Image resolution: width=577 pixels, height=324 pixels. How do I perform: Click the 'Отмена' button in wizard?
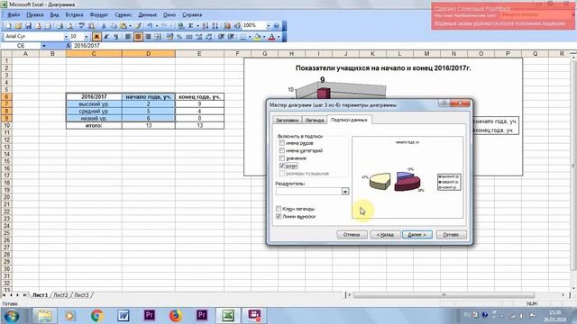(x=352, y=234)
